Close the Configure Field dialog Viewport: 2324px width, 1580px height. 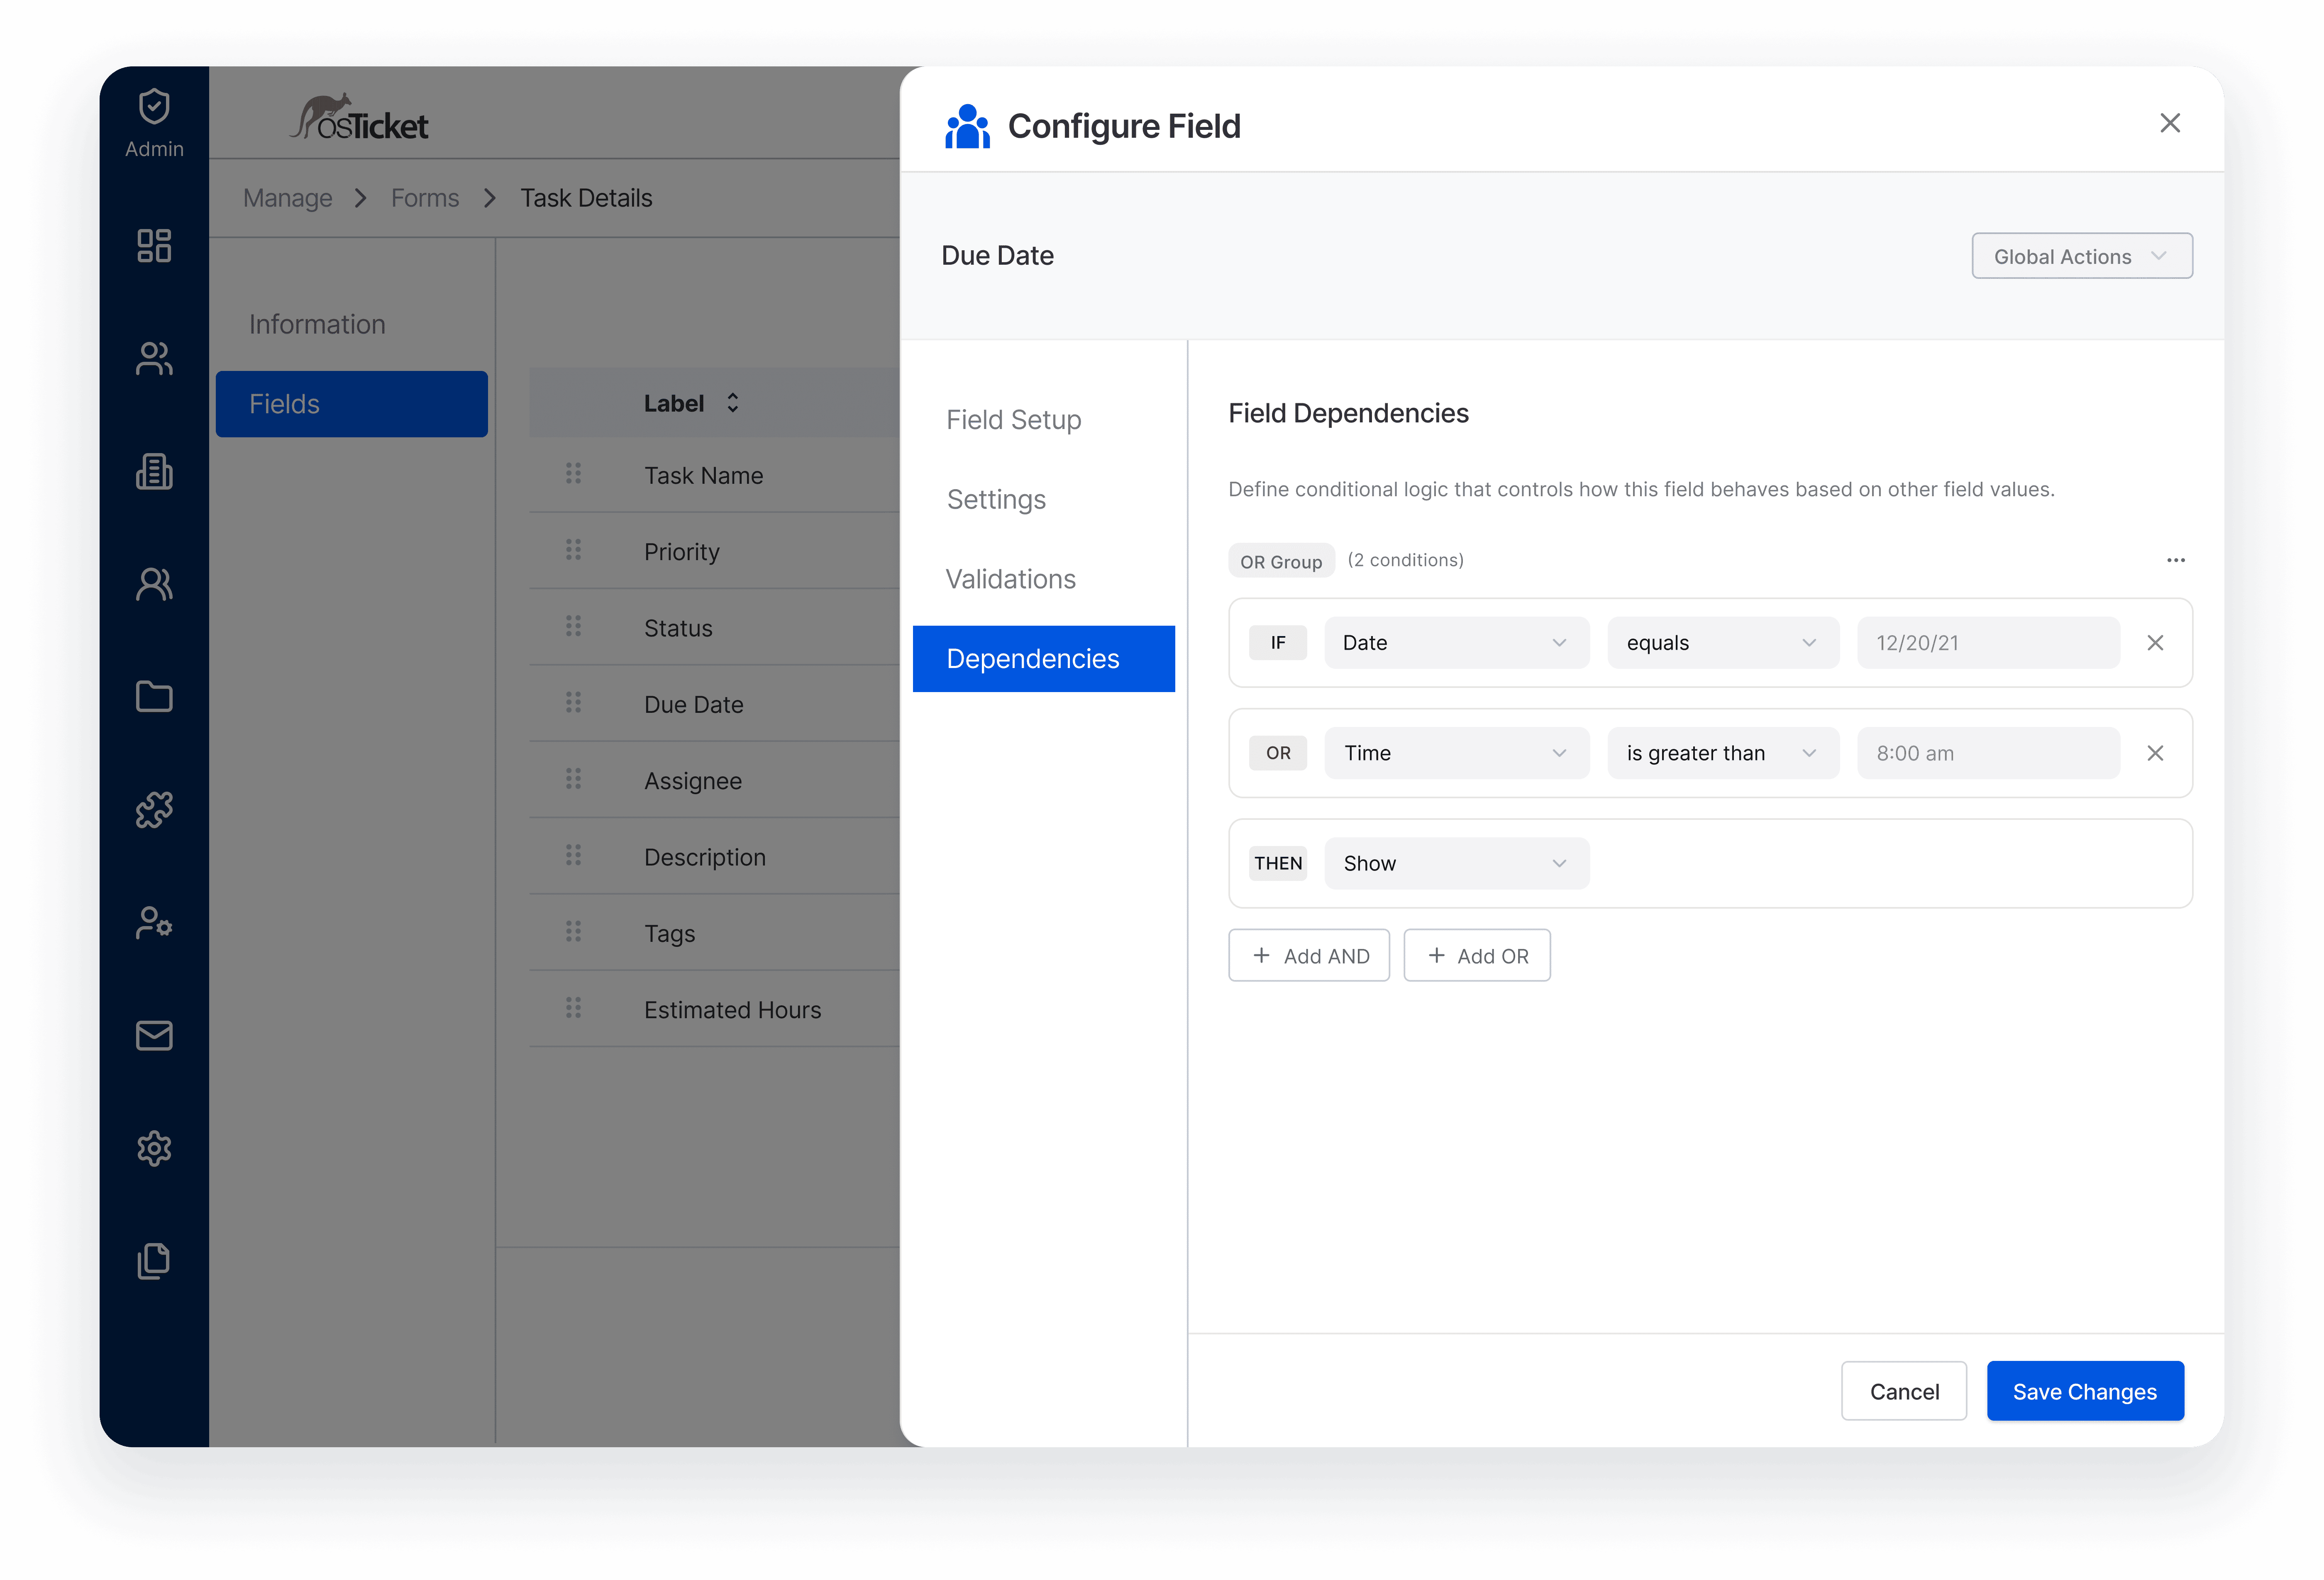[x=2169, y=123]
